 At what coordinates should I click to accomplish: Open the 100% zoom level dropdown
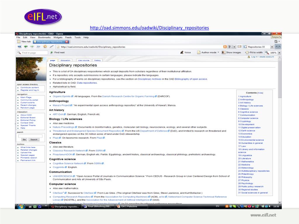tap(279, 52)
